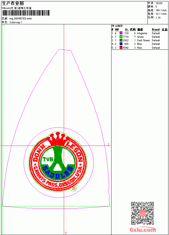Click the magenta color swatch in stop sequence
This screenshot has width=169, height=235.
121,33
